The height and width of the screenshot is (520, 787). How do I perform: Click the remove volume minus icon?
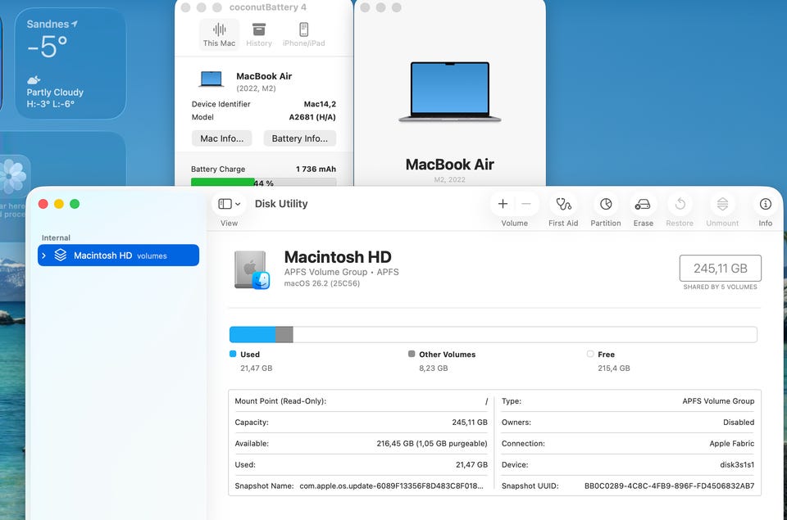coord(526,204)
